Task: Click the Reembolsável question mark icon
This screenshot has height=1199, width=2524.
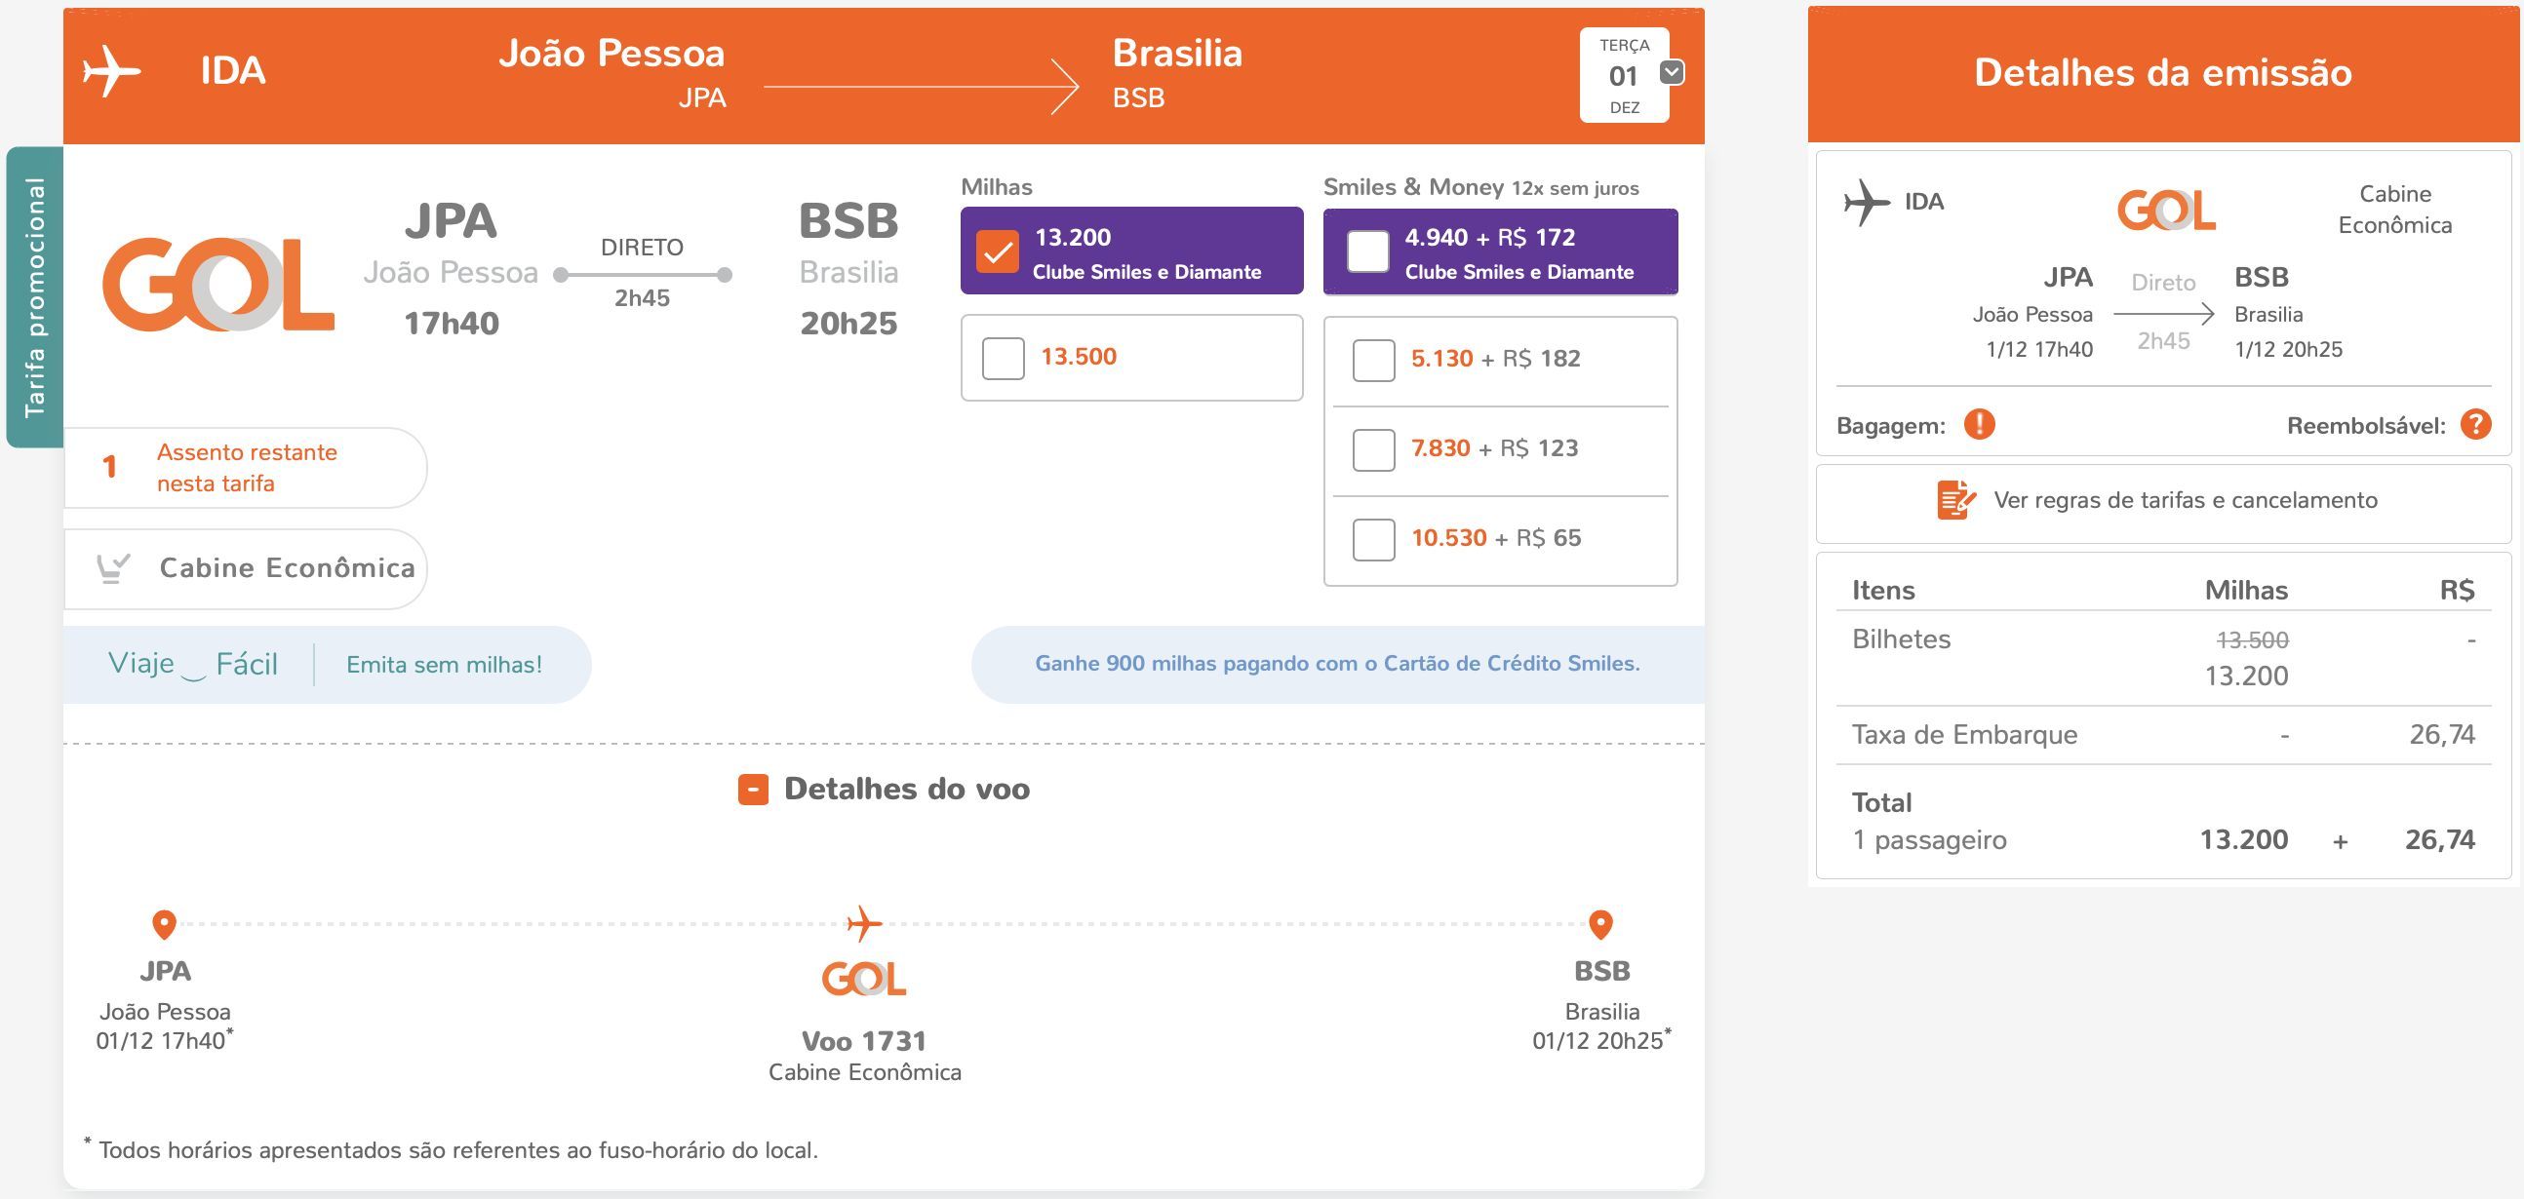Action: click(x=2476, y=424)
